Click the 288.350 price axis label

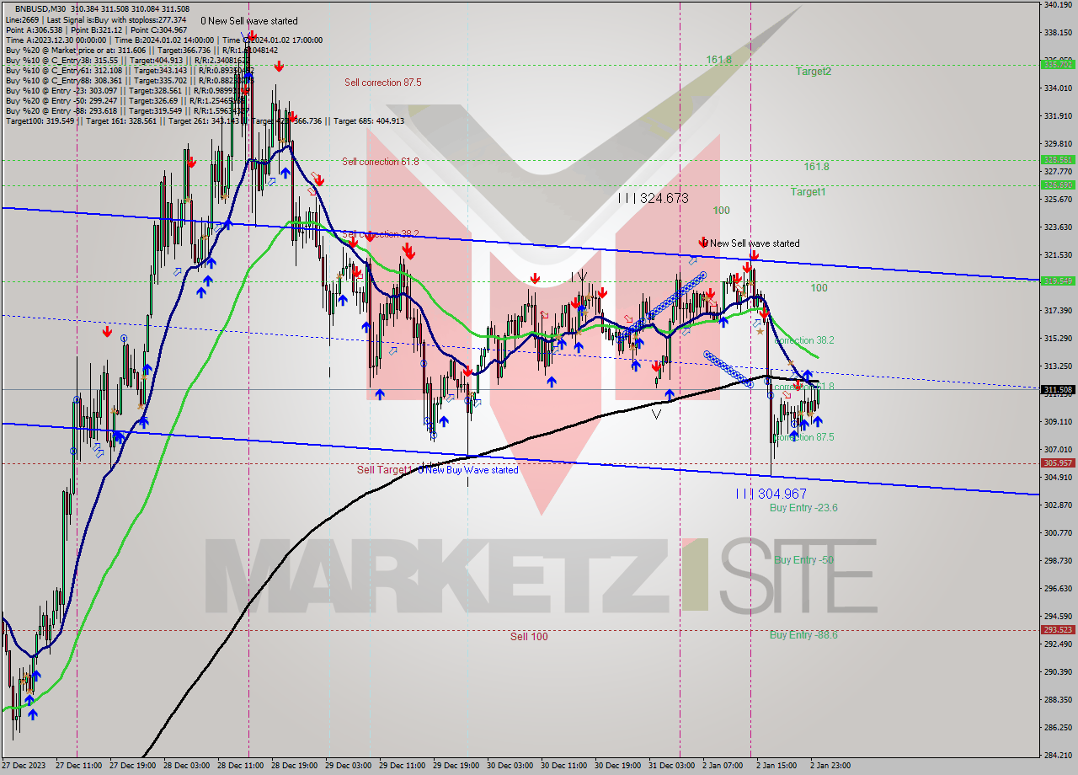[1058, 700]
